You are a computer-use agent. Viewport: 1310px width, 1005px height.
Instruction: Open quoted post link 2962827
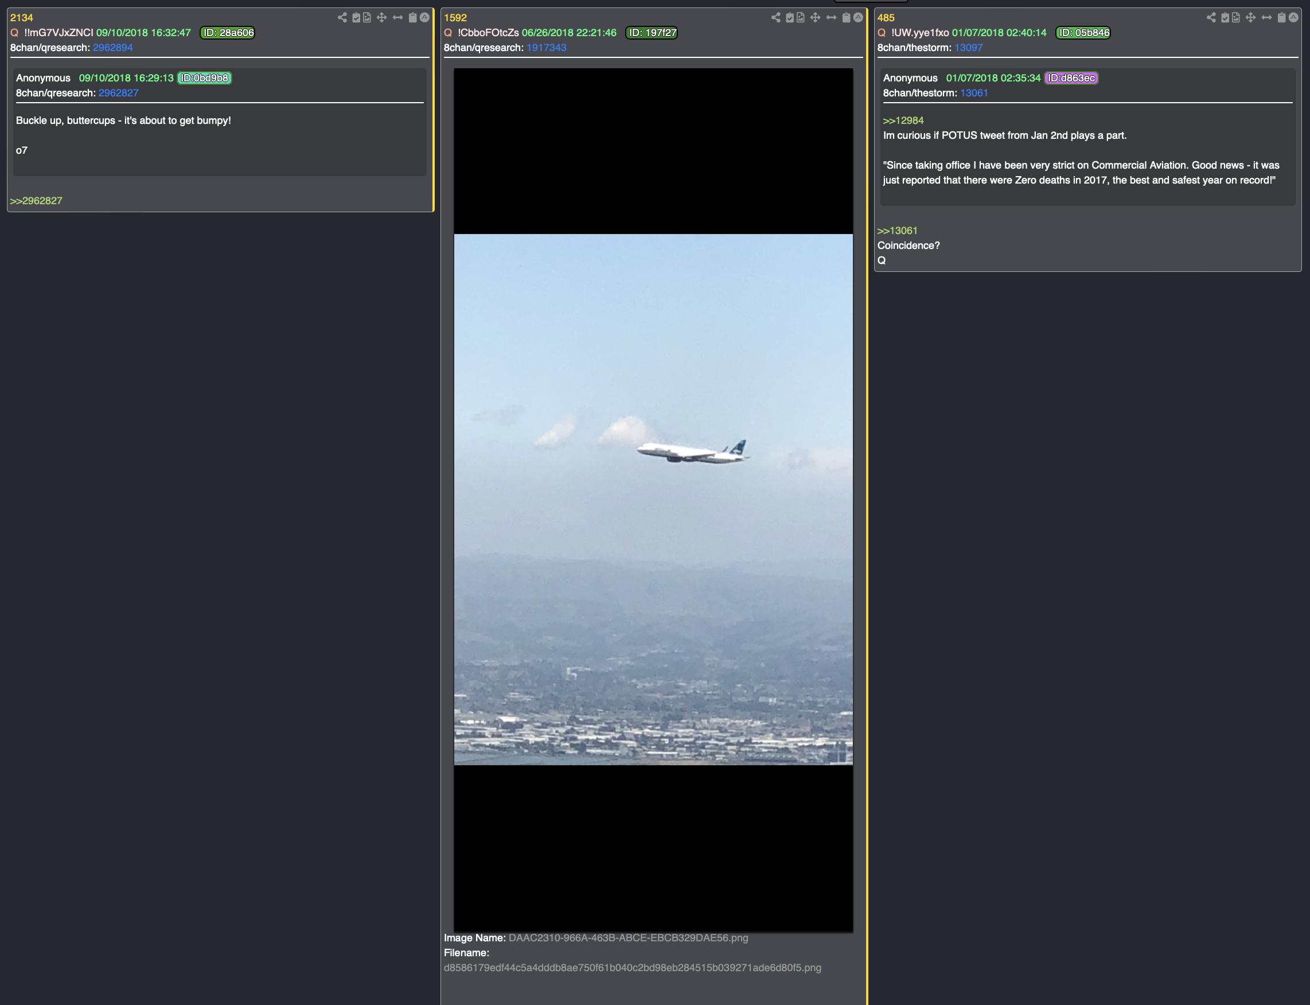[x=118, y=94]
